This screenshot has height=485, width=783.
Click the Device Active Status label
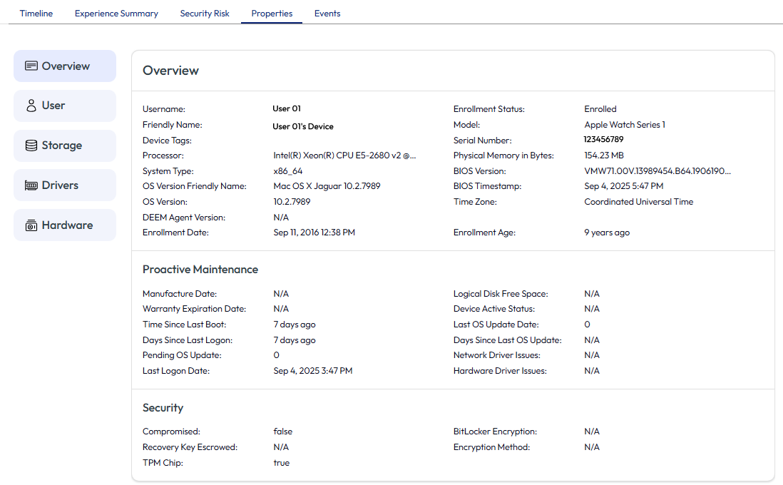(494, 309)
